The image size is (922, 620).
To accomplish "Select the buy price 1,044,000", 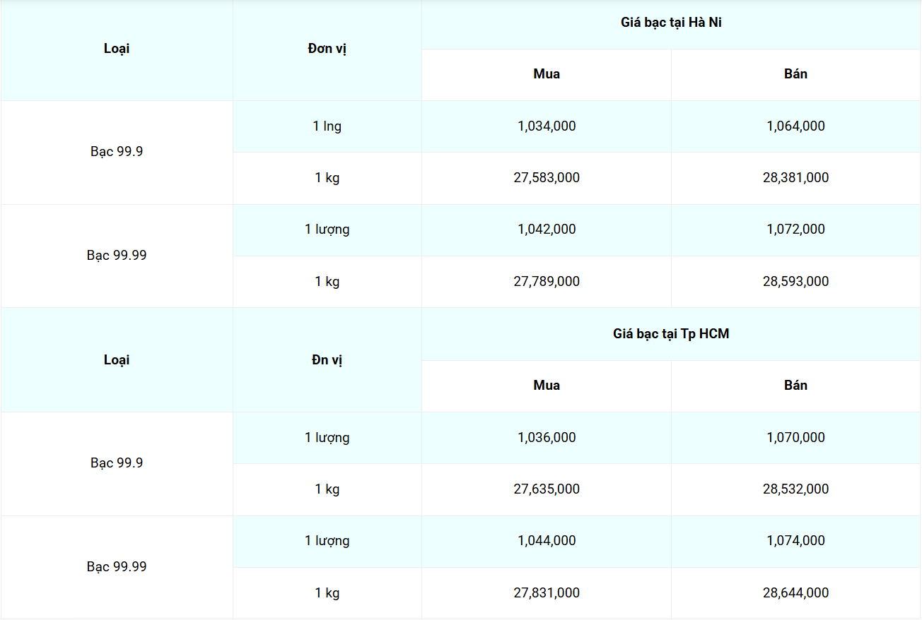I will tap(547, 541).
